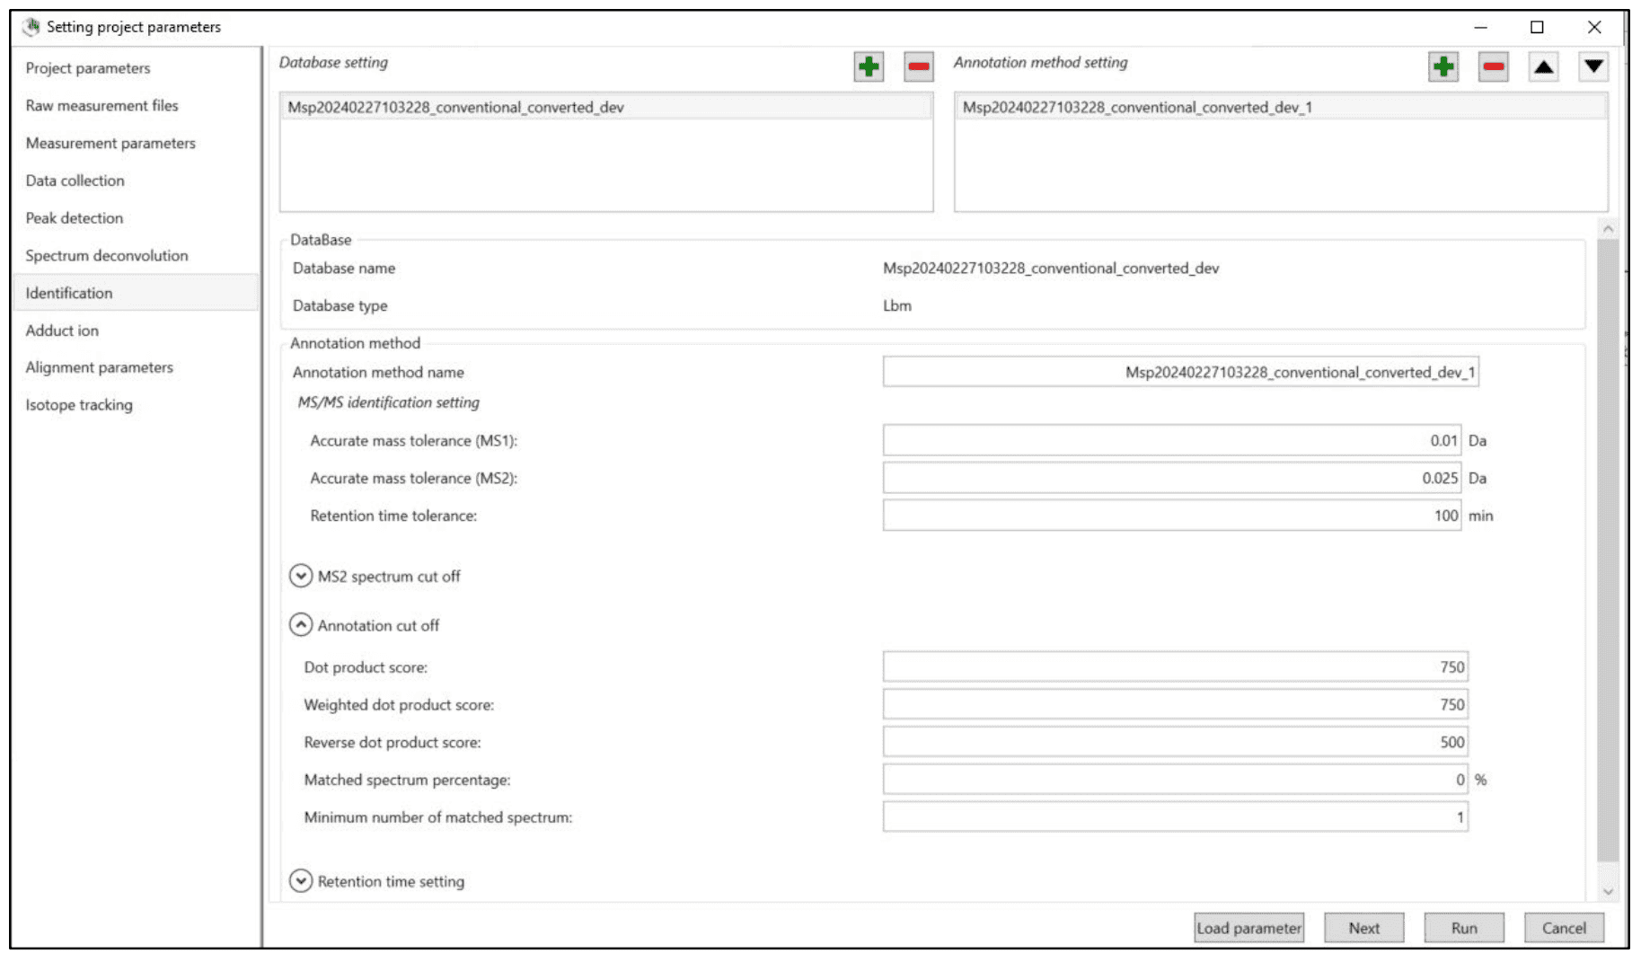Remove annotation method with red minus icon
1641x953 pixels.
pos(1493,66)
